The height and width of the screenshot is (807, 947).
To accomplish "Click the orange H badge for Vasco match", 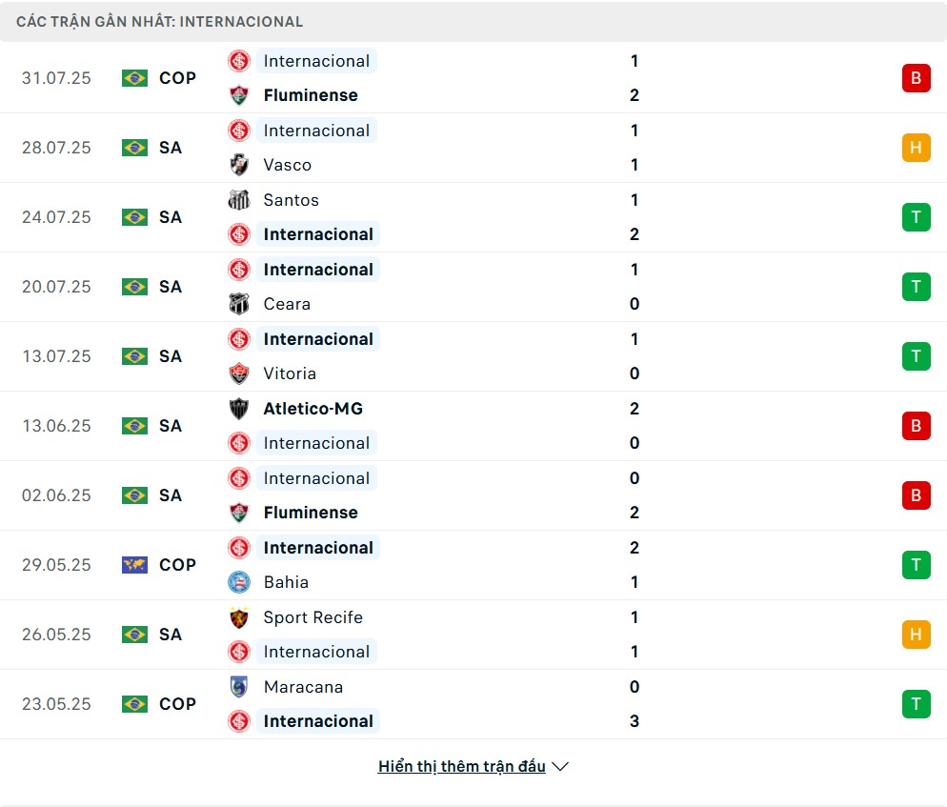I will pos(916,148).
